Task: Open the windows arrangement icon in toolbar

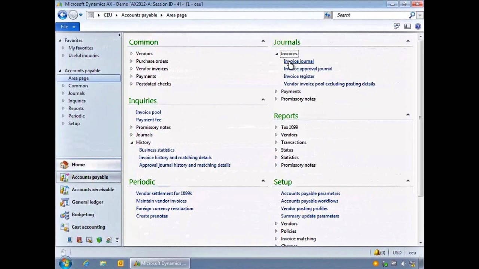Action: click(397, 27)
